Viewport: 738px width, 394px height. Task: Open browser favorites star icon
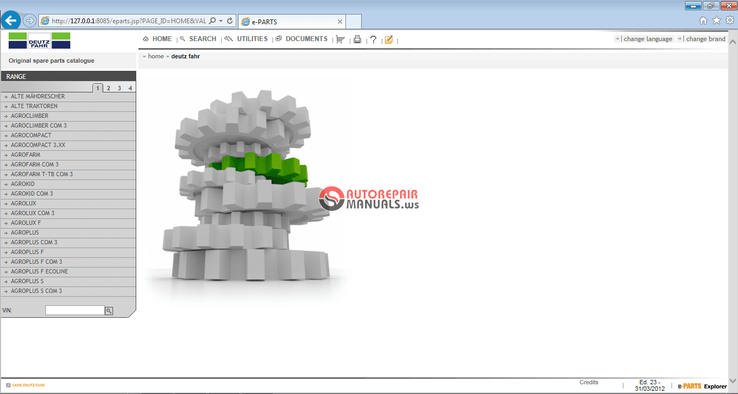716,21
